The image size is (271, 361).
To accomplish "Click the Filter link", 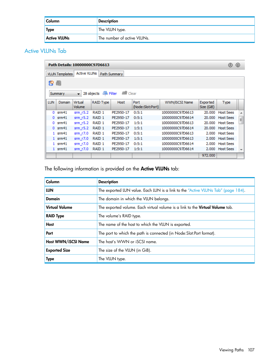I will [113, 93].
